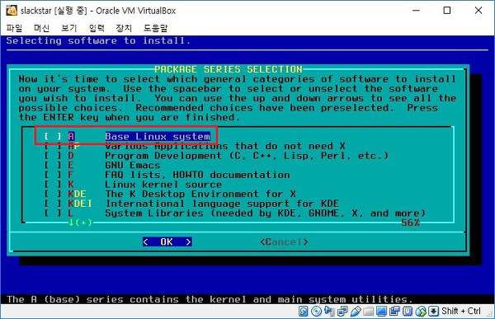Click the green down-arrow more-items indicator

pyautogui.click(x=81, y=223)
